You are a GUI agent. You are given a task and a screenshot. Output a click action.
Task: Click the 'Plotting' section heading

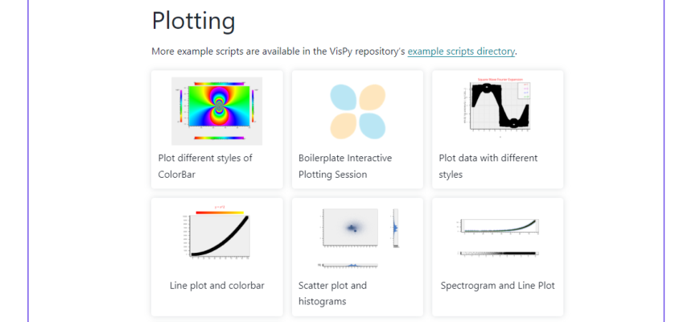pyautogui.click(x=193, y=20)
